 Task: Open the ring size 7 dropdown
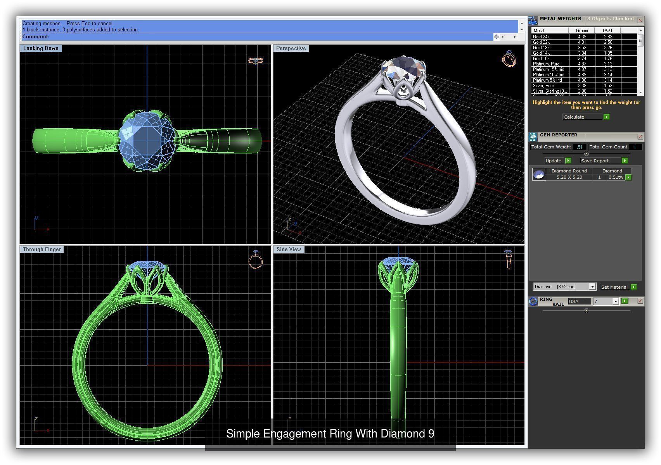pos(615,301)
